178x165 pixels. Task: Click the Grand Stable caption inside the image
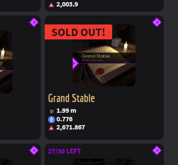[95, 56]
